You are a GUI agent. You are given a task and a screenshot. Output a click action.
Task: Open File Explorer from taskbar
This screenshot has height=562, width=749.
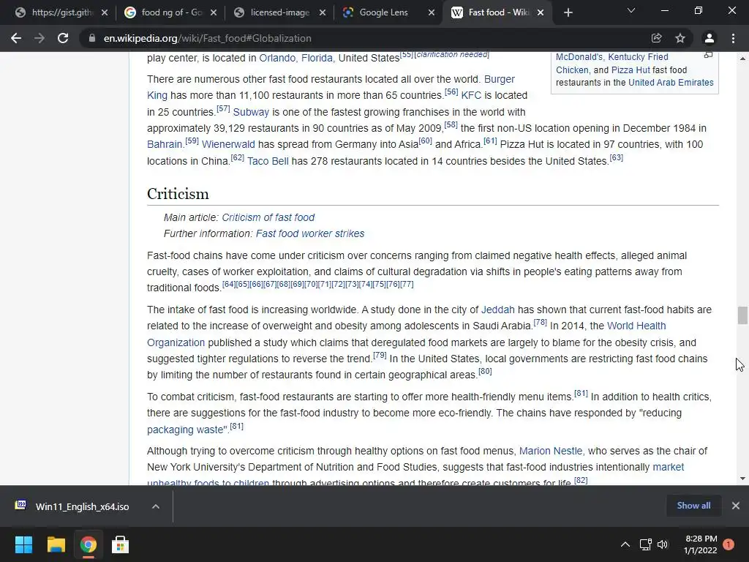(x=56, y=544)
